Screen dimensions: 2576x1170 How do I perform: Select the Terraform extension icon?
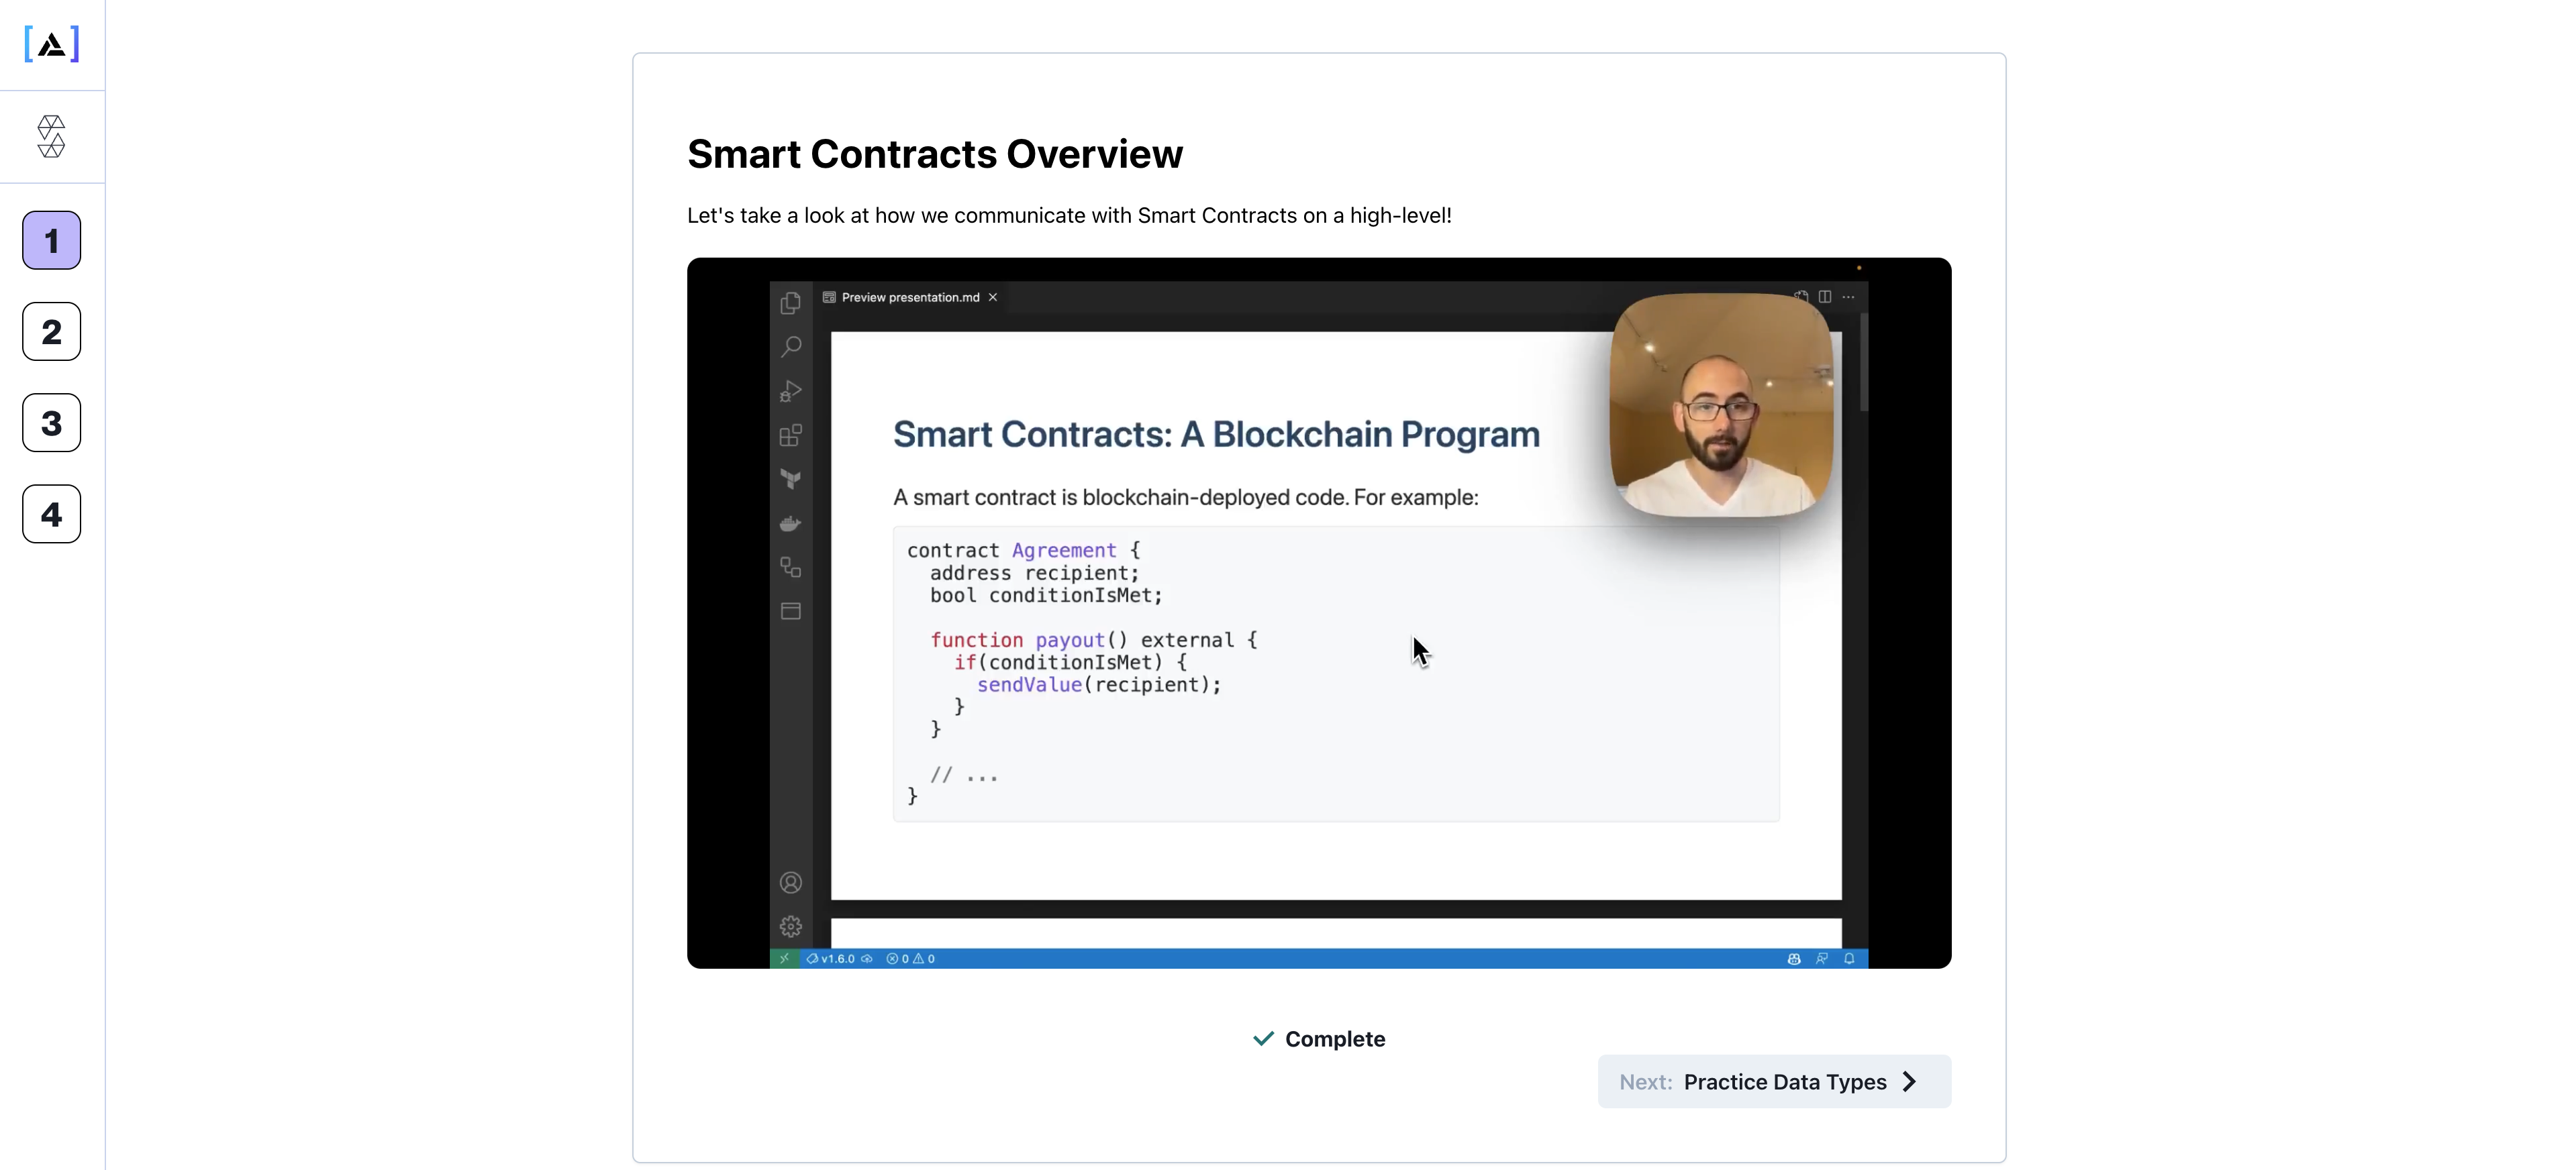791,478
